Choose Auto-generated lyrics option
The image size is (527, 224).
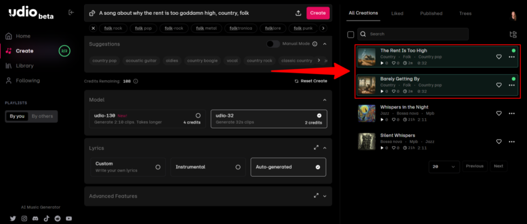288,167
